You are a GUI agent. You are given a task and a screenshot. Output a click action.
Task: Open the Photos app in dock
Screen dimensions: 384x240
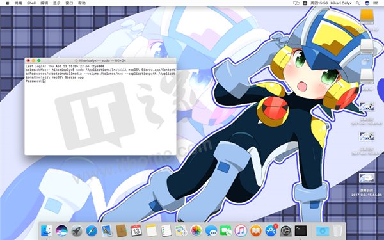[196, 230]
